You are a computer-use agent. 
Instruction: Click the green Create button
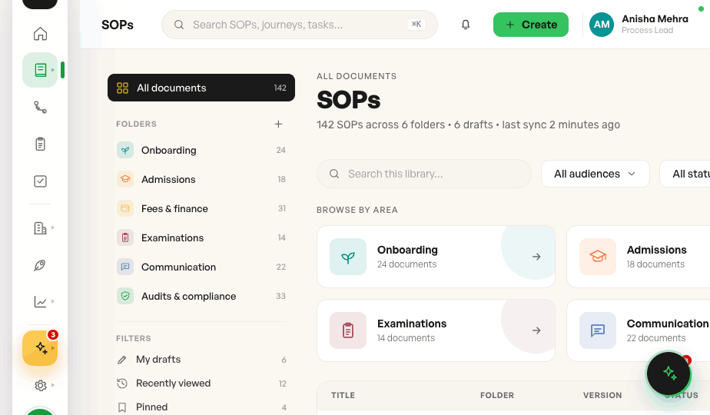click(531, 25)
